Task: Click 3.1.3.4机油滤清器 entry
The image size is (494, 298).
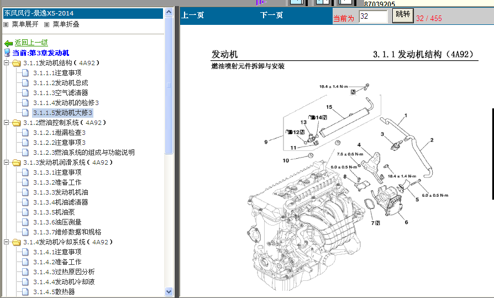Action: coord(61,202)
